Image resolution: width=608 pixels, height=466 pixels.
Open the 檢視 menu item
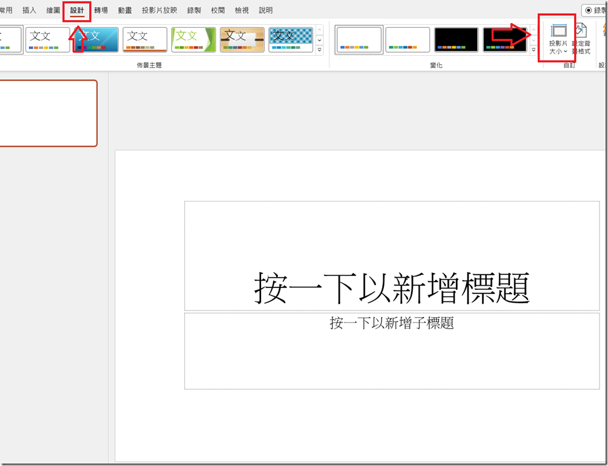(241, 10)
